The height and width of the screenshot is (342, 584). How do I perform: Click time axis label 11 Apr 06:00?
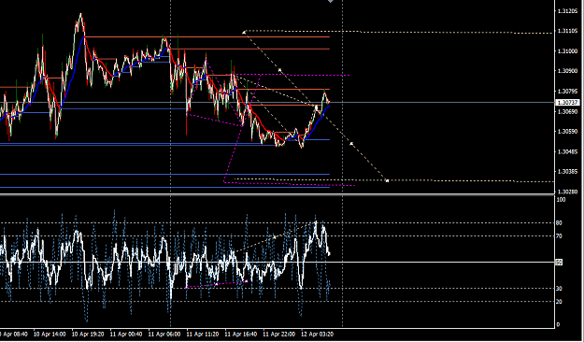click(164, 335)
